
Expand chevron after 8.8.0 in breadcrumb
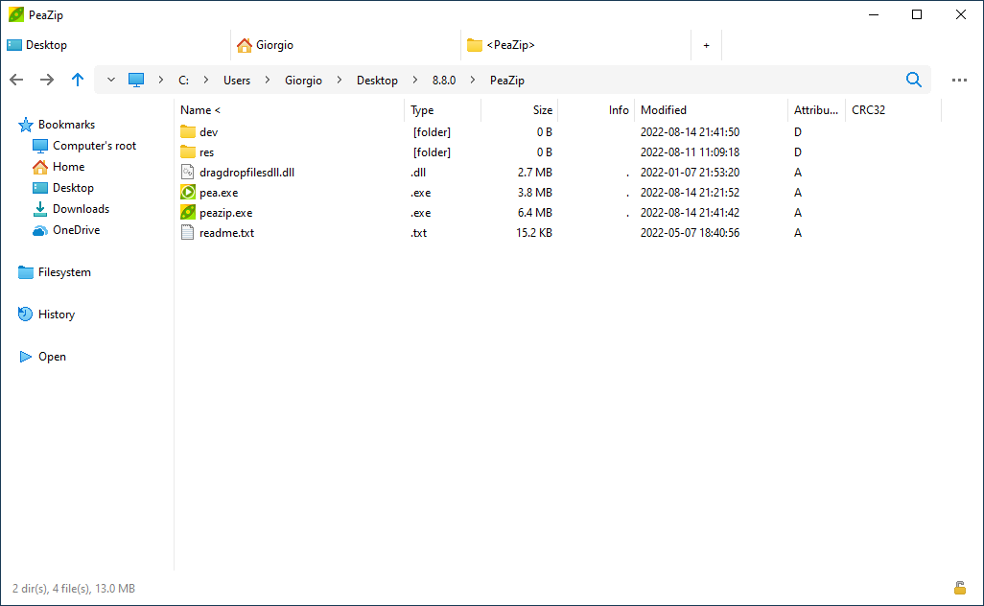click(x=473, y=80)
